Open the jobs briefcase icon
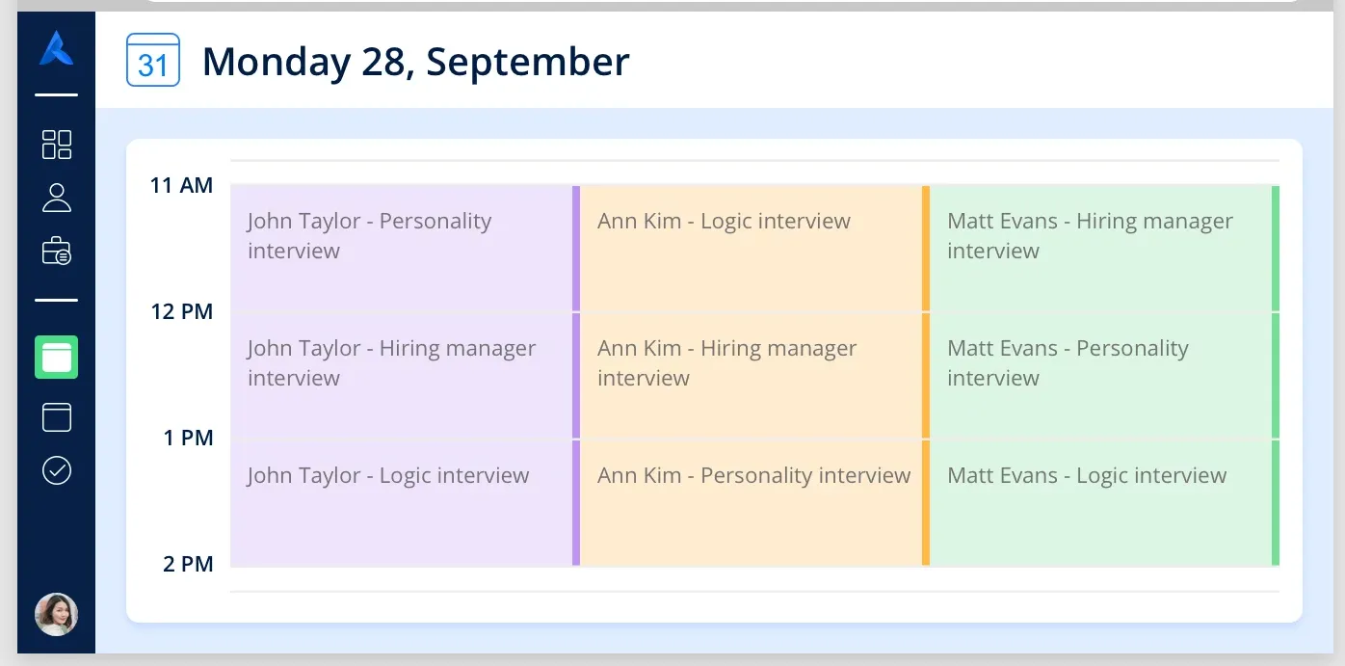1345x666 pixels. tap(57, 251)
